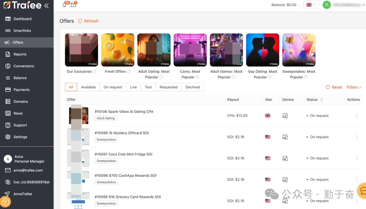This screenshot has height=209, width=366.
Task: Click device icon on Coca Cola row
Action: (285, 158)
